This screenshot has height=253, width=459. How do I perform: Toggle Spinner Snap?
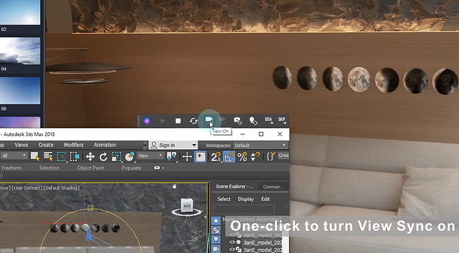256,157
